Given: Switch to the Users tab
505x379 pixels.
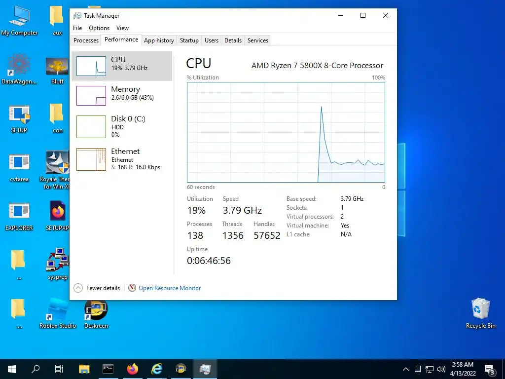Looking at the screenshot, I should pyautogui.click(x=211, y=40).
